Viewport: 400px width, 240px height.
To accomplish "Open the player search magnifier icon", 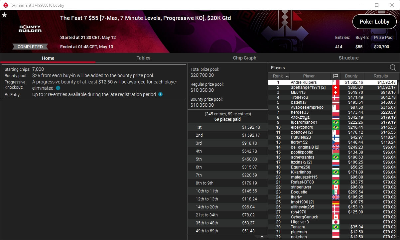I will (393, 68).
